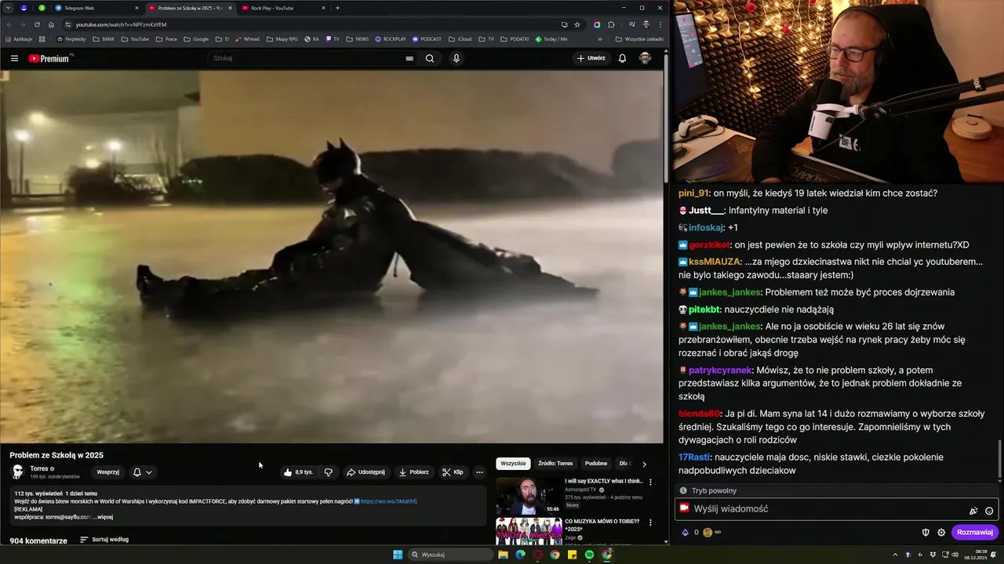Click the Udostępnij share button
This screenshot has height=564, width=1004.
[366, 472]
